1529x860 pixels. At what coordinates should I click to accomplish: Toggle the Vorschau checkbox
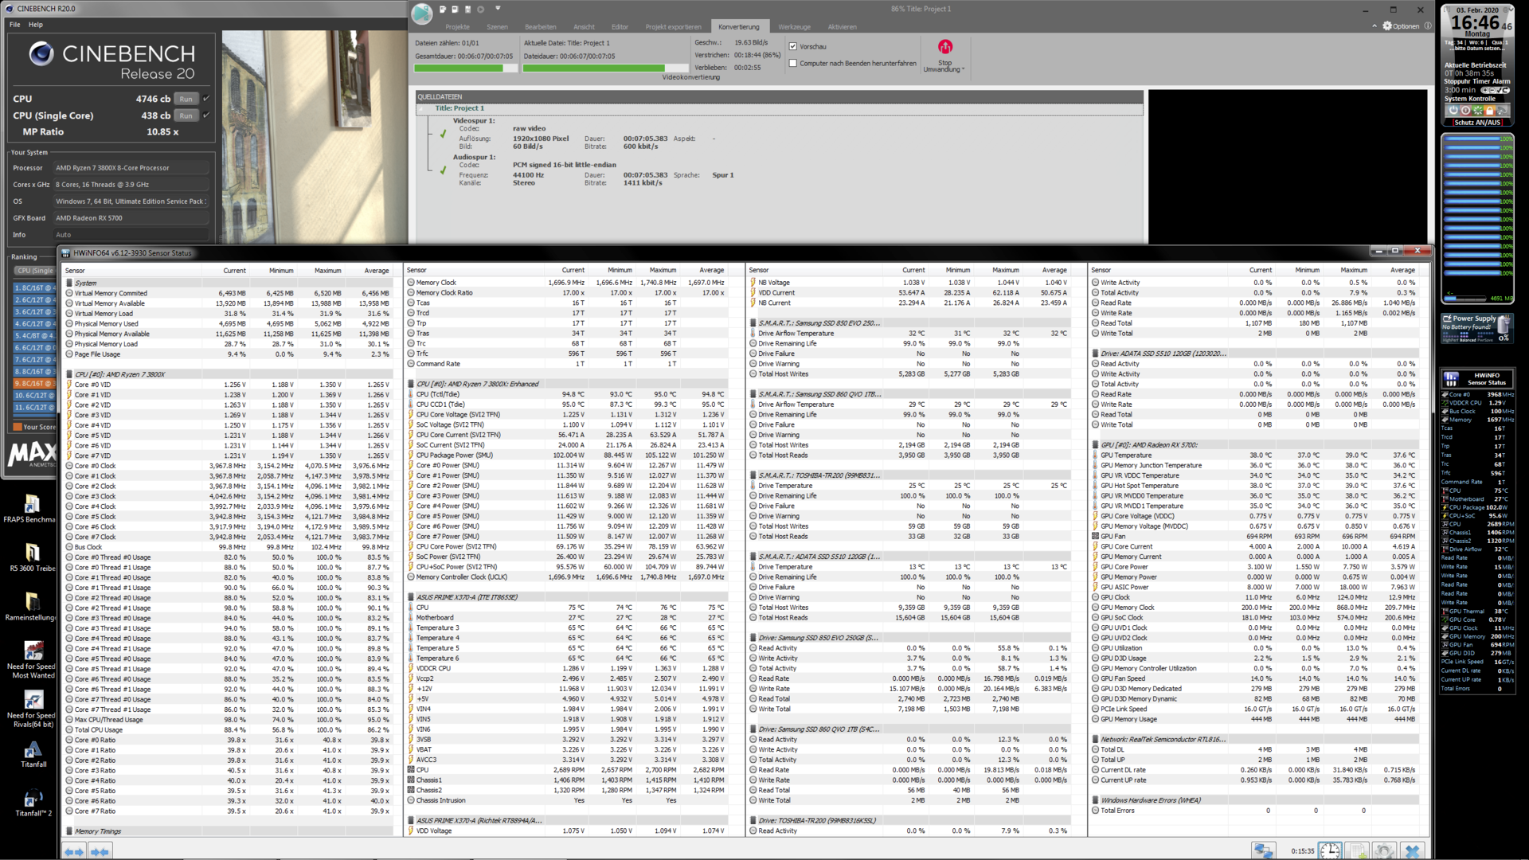point(793,46)
